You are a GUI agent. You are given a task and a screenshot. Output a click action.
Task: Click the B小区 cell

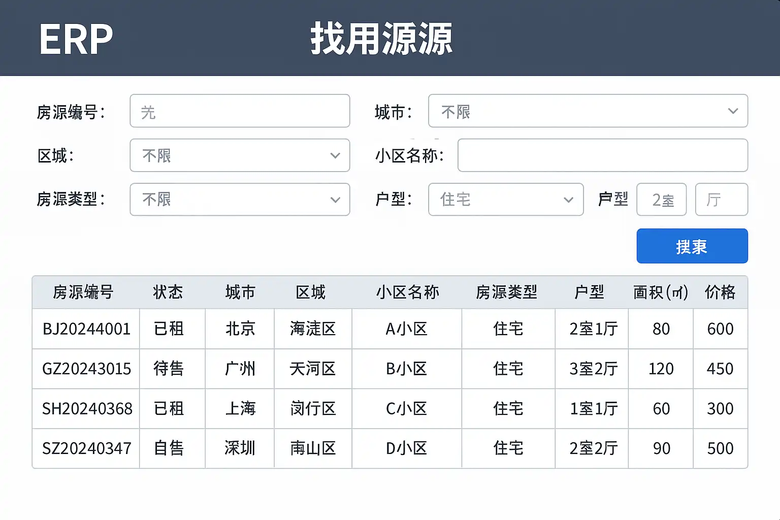pyautogui.click(x=406, y=369)
